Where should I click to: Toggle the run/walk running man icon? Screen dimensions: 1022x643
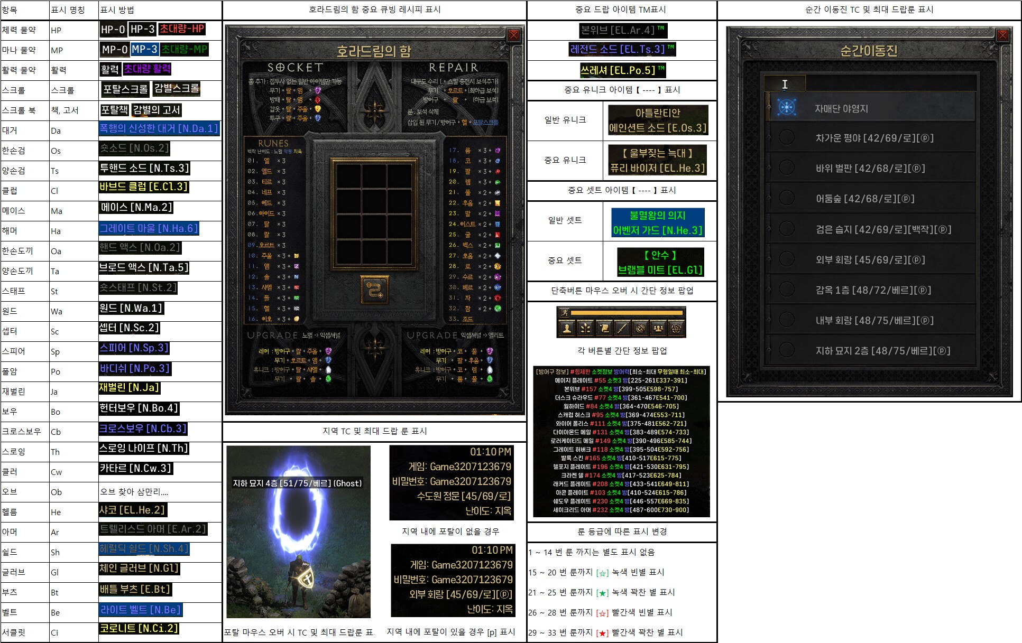coord(565,313)
